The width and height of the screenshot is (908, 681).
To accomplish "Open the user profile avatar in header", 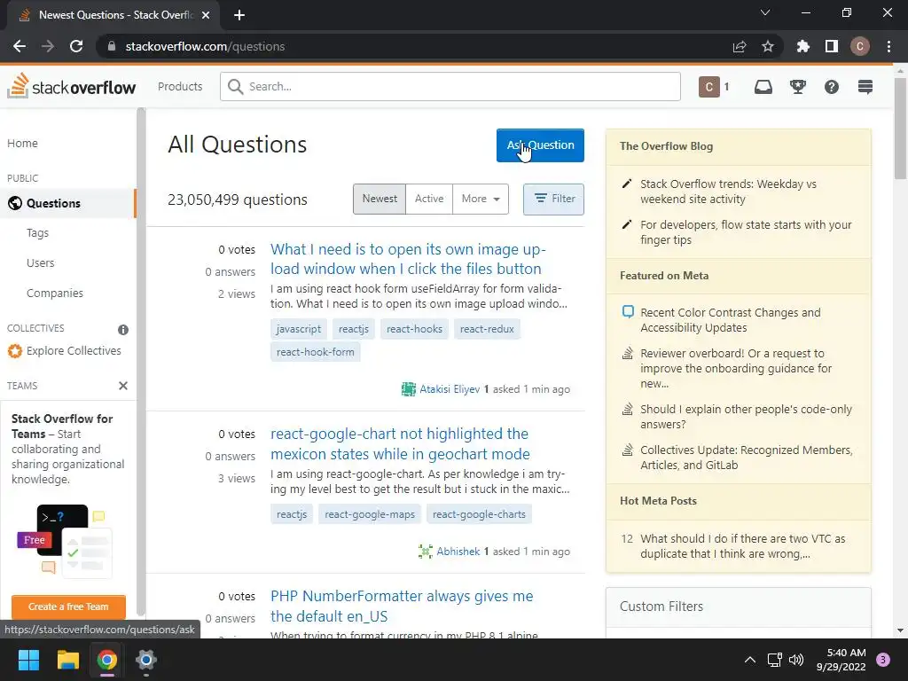I will 708,87.
